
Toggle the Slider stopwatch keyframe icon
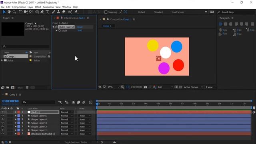click(x=60, y=30)
